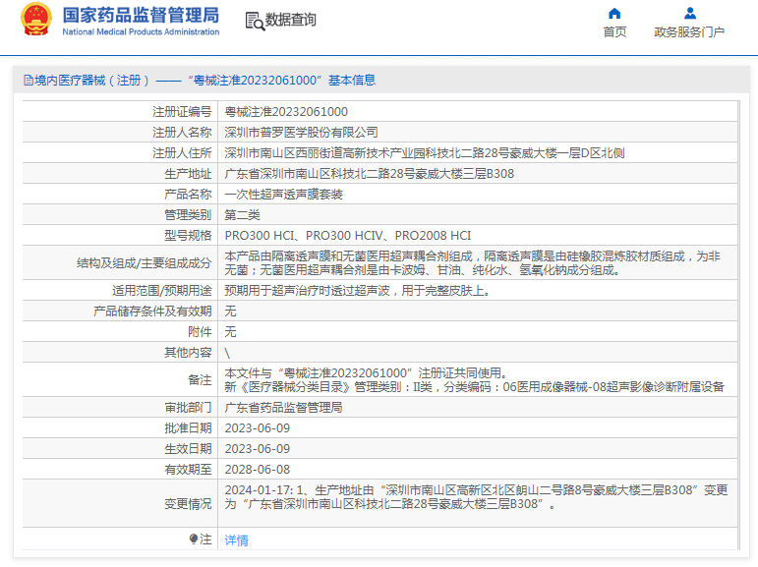Screen dimensions: 758x567
Task: Click 附件 value 无
Action: click(231, 332)
